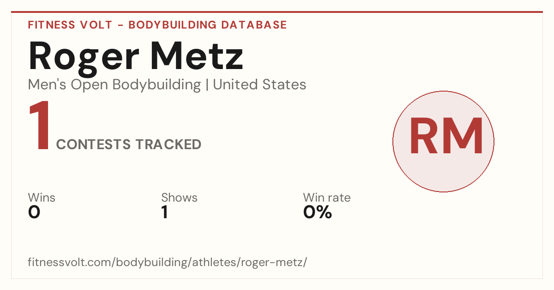Click the RM avatar circle
The width and height of the screenshot is (554, 290).
(443, 141)
